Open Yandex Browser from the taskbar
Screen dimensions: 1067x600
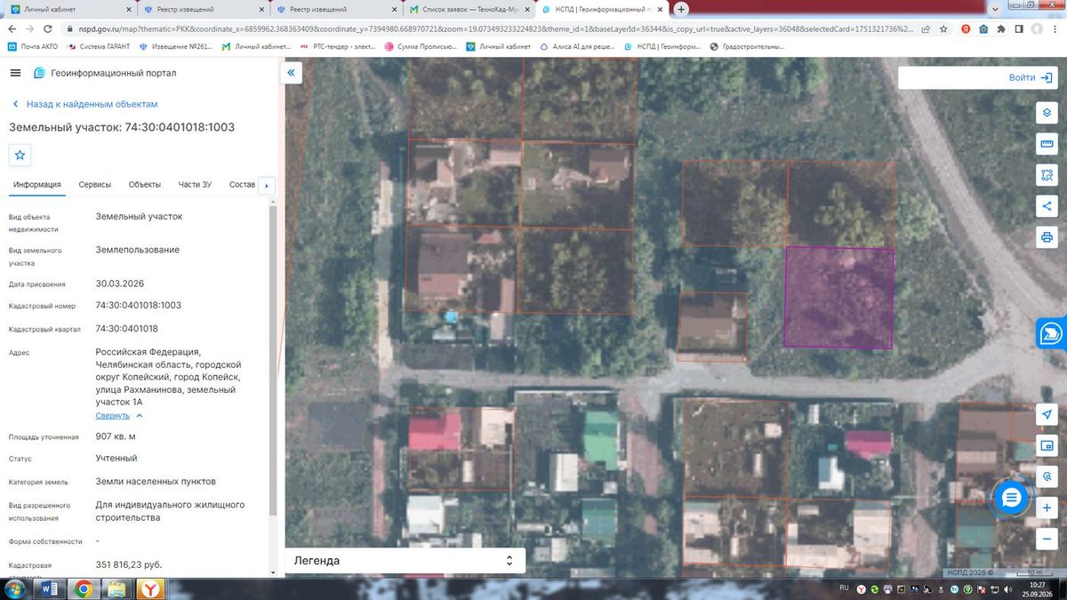(152, 588)
